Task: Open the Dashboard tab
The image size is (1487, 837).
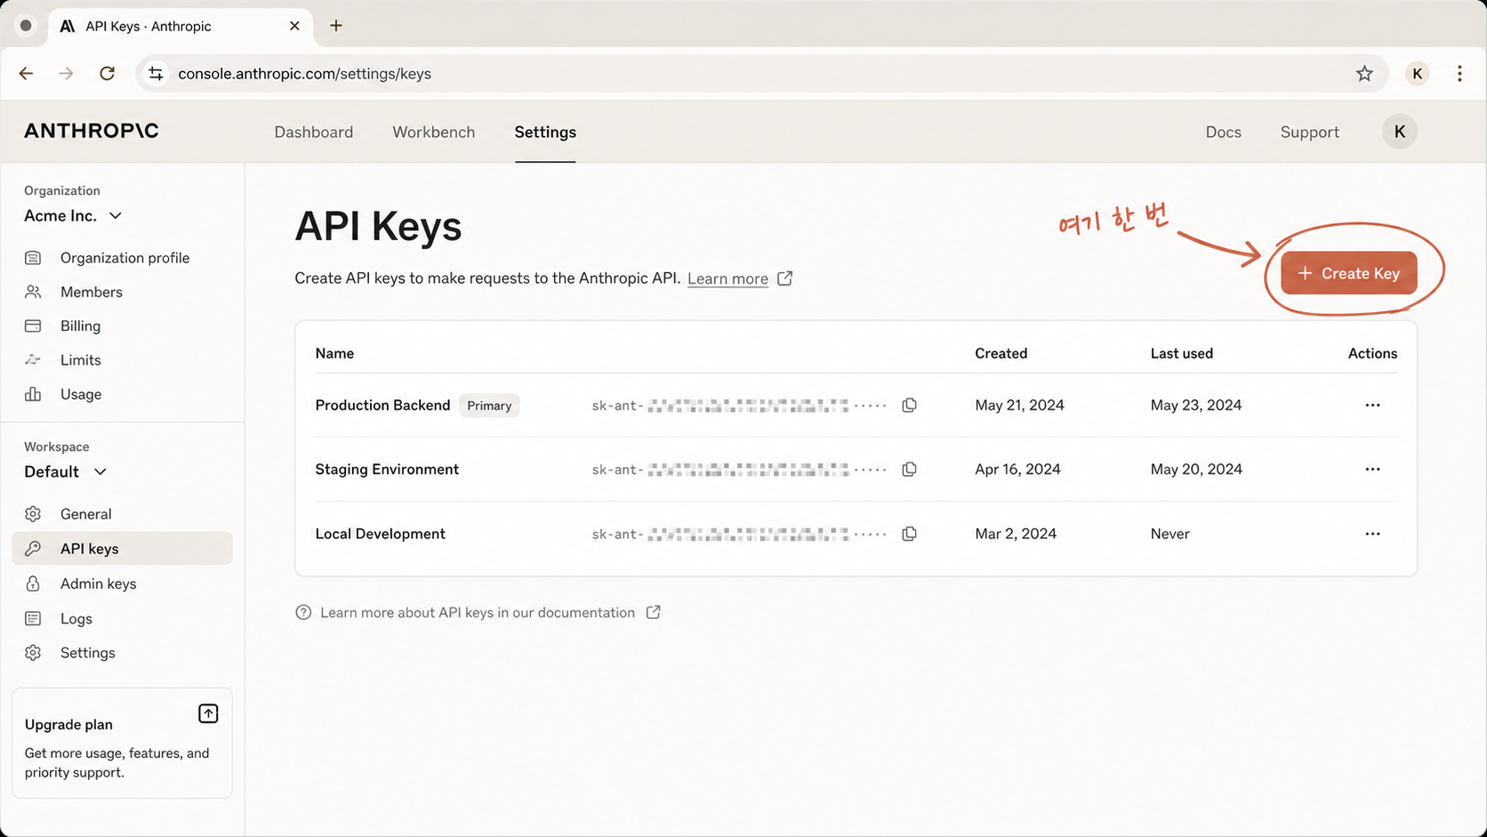Action: (314, 132)
